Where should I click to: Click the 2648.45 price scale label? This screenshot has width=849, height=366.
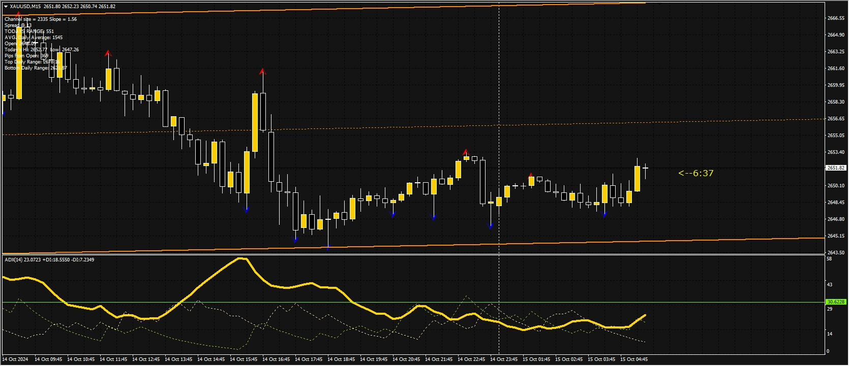pos(836,203)
